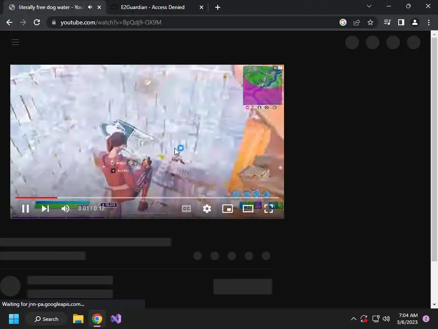Switch to the miniplayer
438x329 pixels.
click(x=228, y=209)
